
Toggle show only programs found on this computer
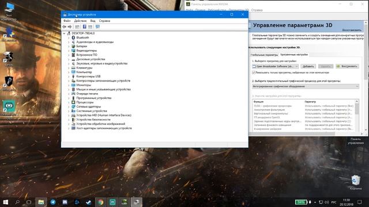click(x=254, y=72)
